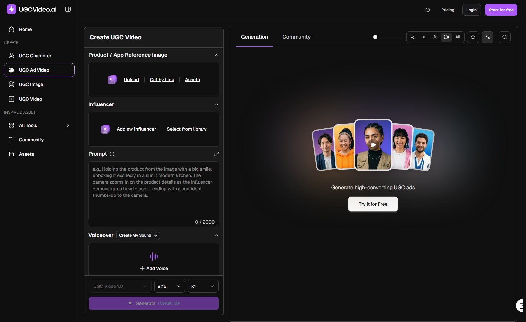Click the purple influencer avatar icon
Screen dimensions: 526x322
coord(105,129)
